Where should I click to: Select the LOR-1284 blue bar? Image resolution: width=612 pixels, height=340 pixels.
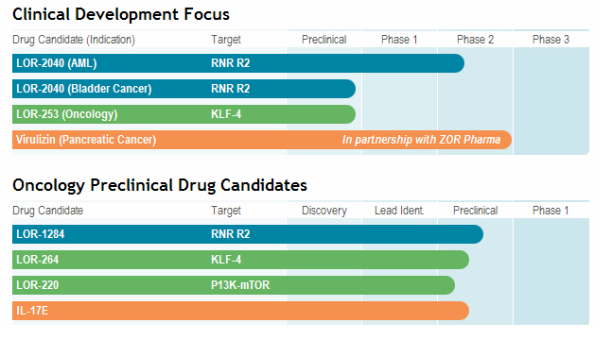point(248,234)
